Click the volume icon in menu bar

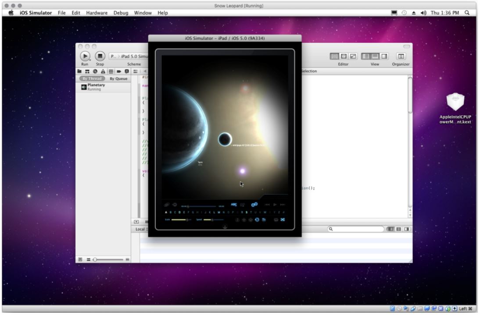(x=423, y=13)
